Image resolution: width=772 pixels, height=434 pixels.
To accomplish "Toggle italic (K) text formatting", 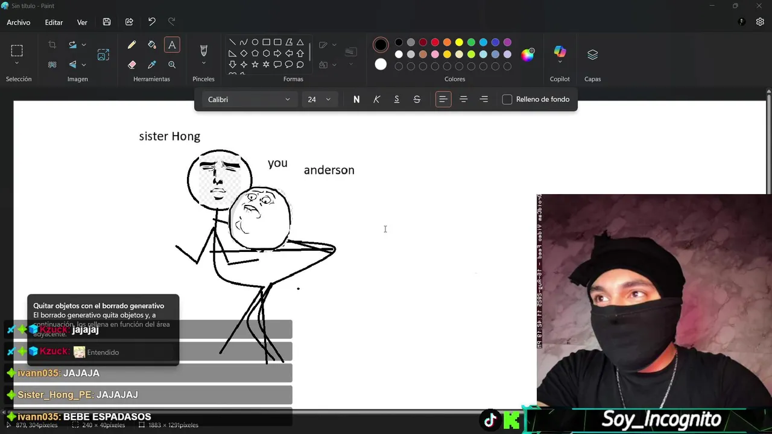I will click(x=376, y=99).
